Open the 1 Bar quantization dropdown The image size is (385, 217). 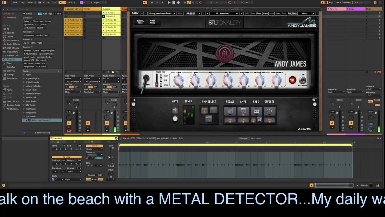click(71, 2)
